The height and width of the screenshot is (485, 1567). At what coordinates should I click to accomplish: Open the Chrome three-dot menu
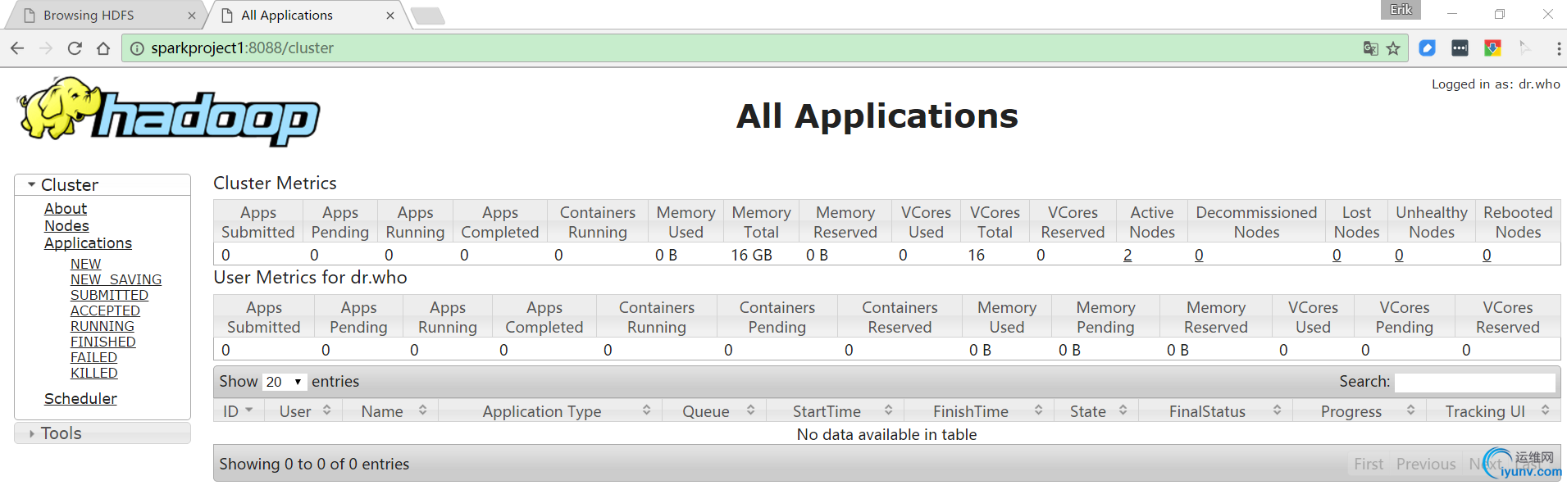[x=1558, y=48]
